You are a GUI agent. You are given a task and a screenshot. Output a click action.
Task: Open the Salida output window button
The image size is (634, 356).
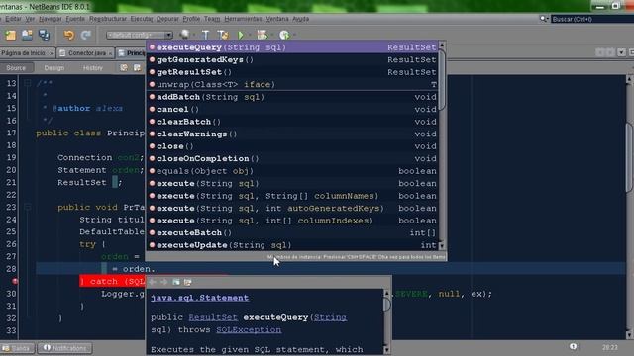click(17, 348)
